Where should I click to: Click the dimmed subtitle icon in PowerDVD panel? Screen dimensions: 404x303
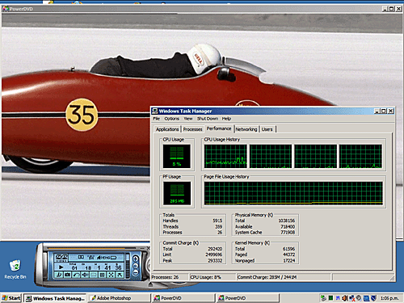[93, 275]
